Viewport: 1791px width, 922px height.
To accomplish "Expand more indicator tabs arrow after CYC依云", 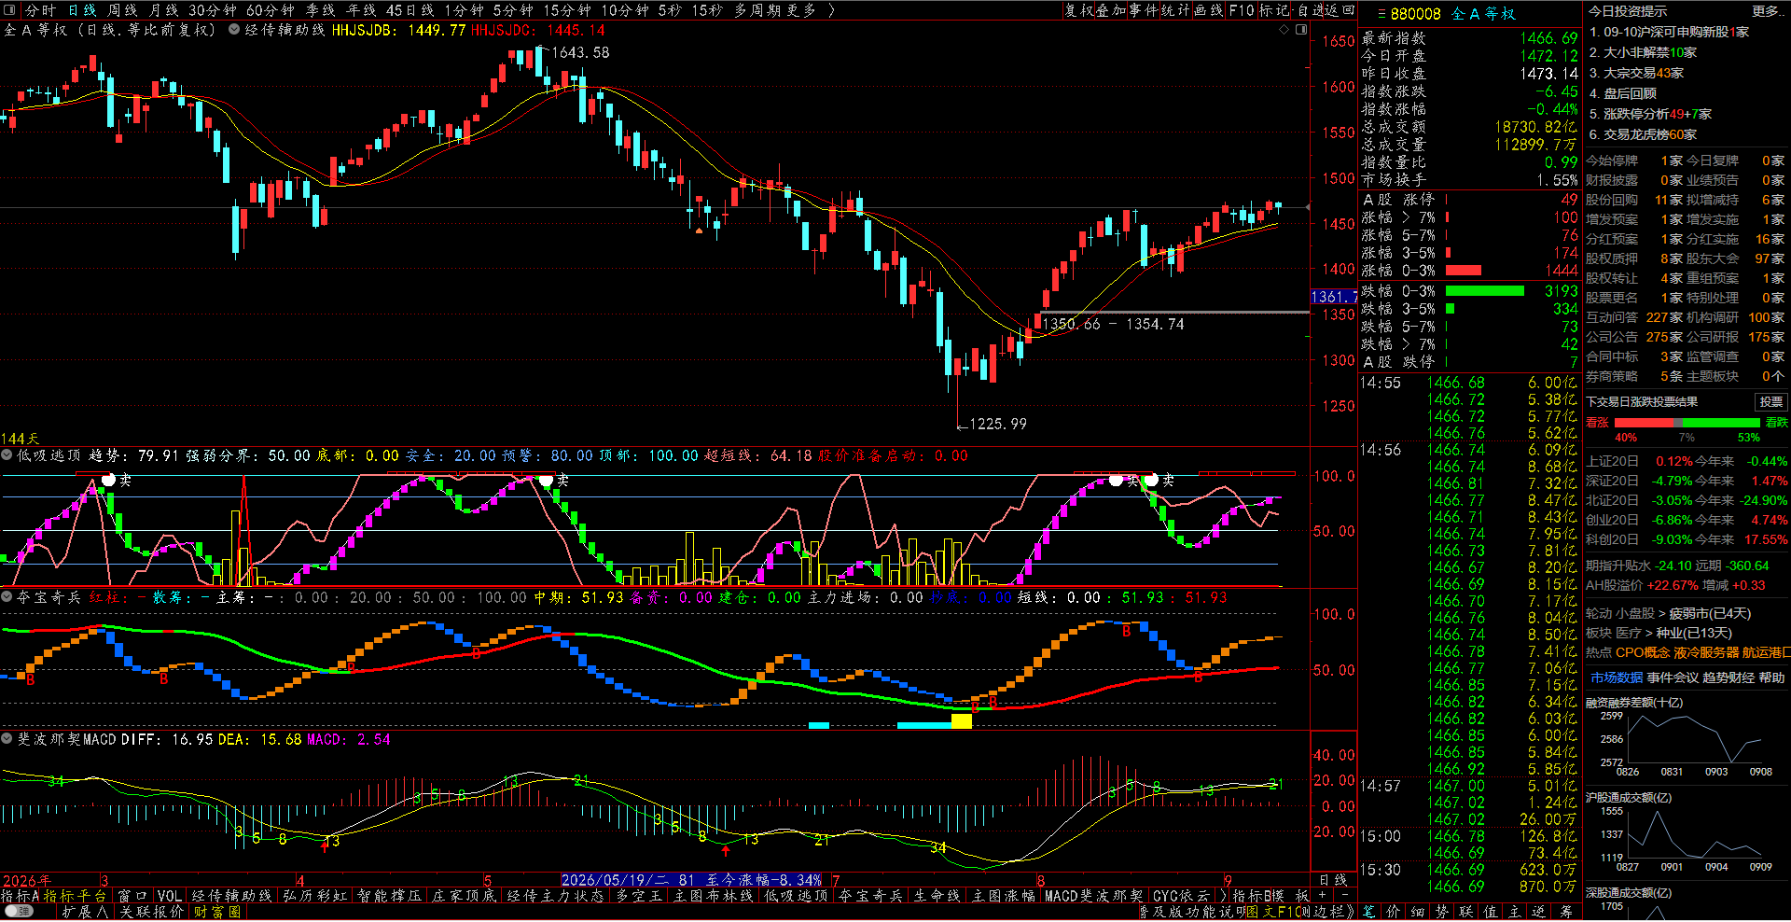I will (1224, 896).
